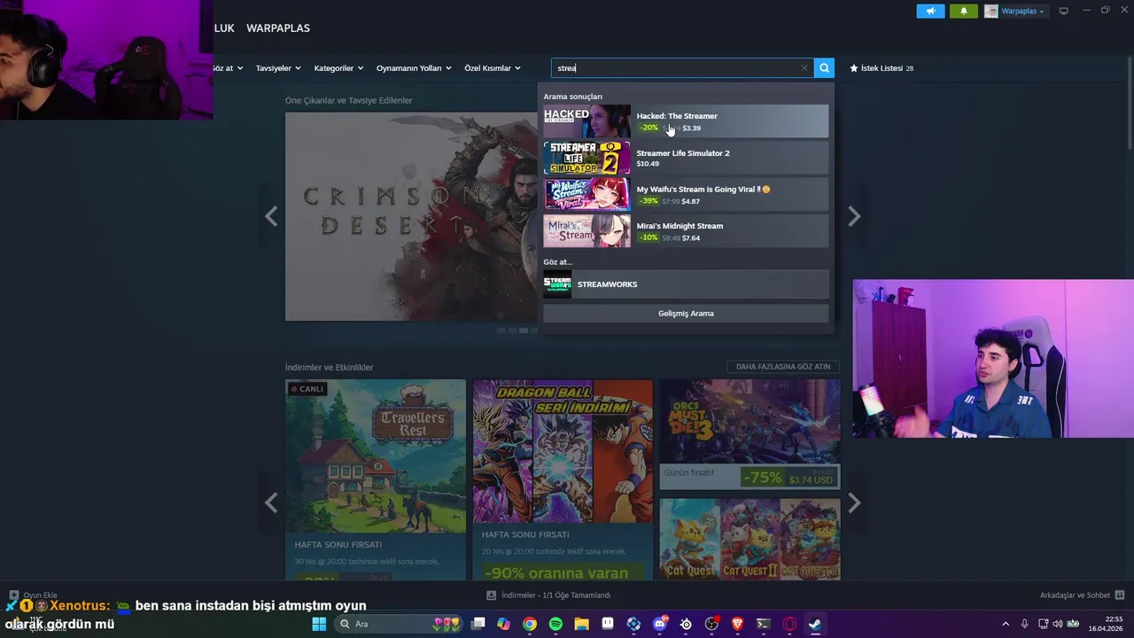Click the İstek Listesi star icon
The width and height of the screenshot is (1134, 638).
pos(854,68)
